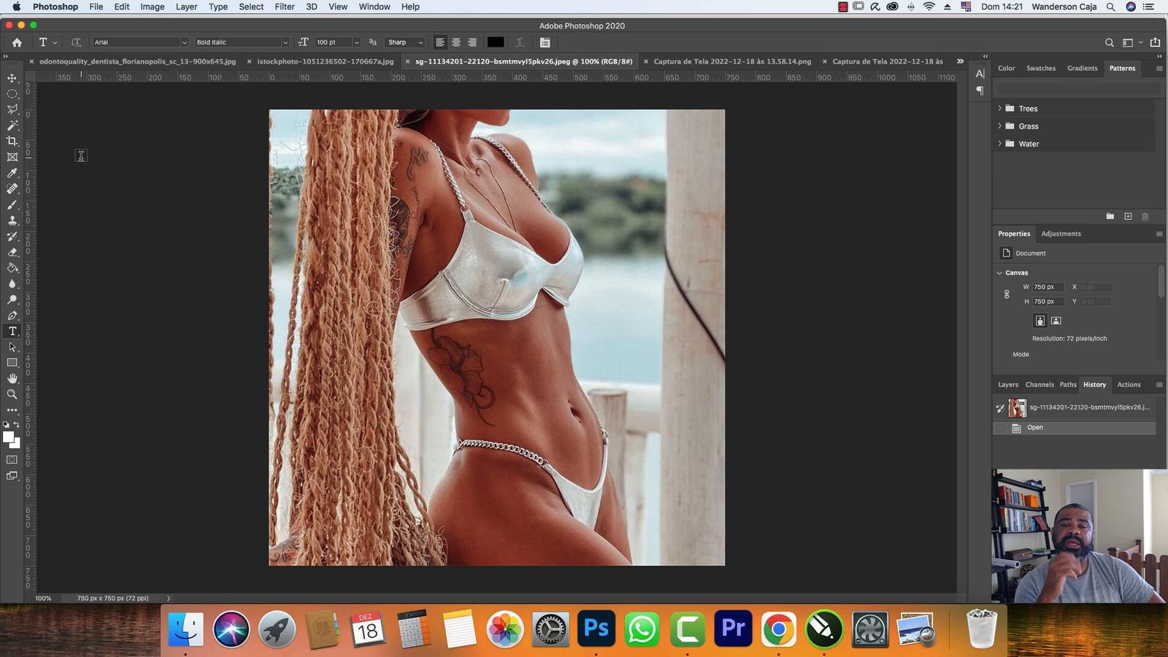This screenshot has width=1168, height=657.
Task: Switch to the Swatches tab
Action: [1040, 68]
